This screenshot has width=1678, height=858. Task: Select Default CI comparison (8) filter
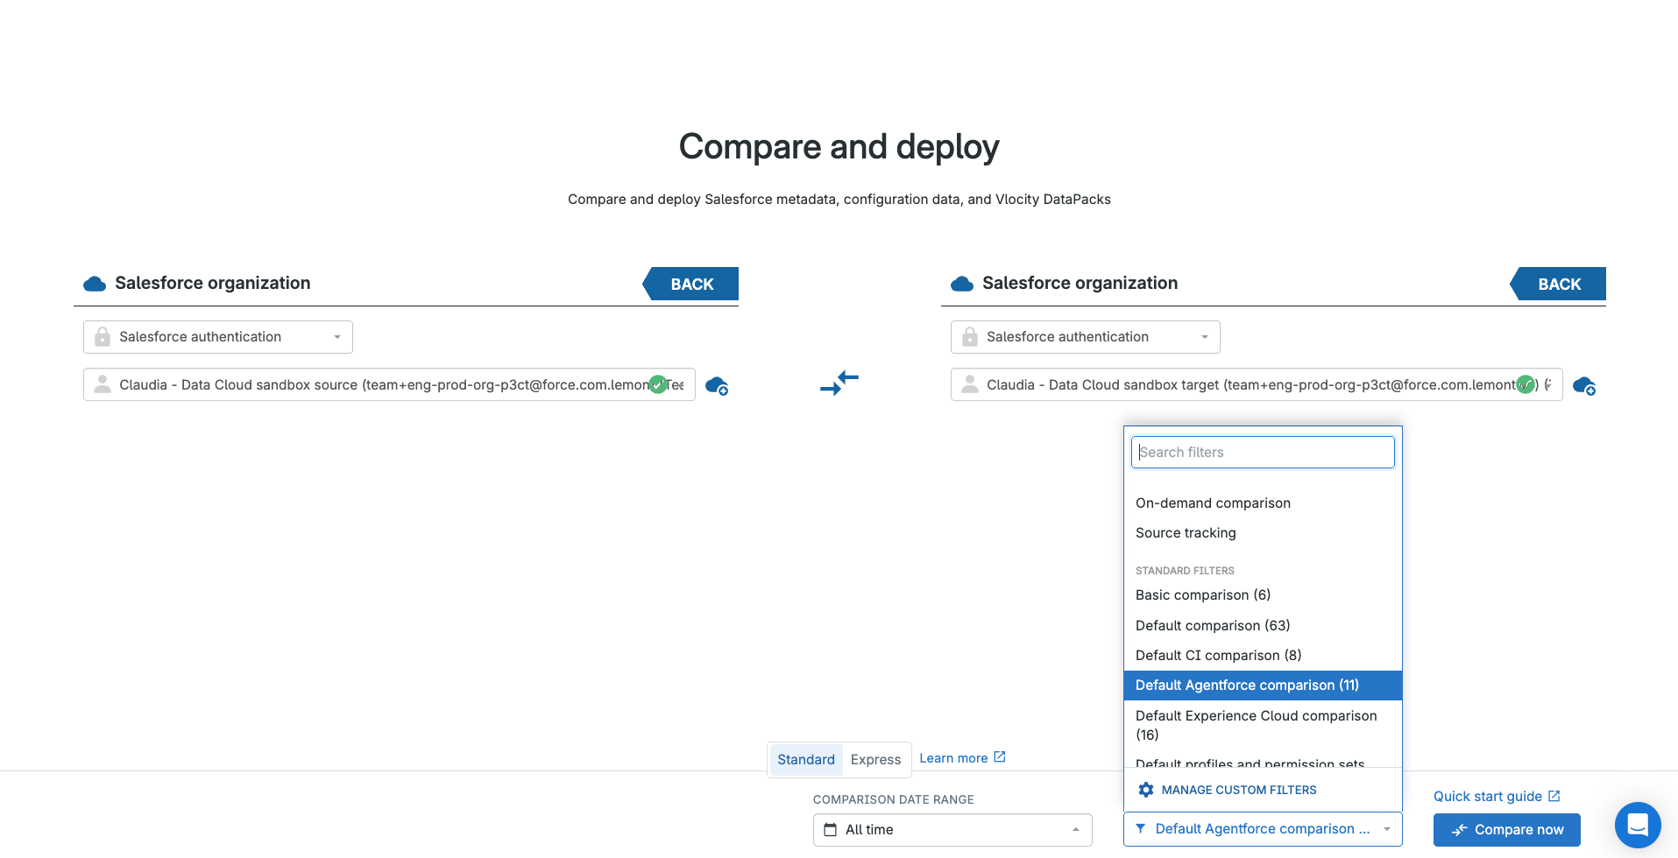tap(1263, 656)
